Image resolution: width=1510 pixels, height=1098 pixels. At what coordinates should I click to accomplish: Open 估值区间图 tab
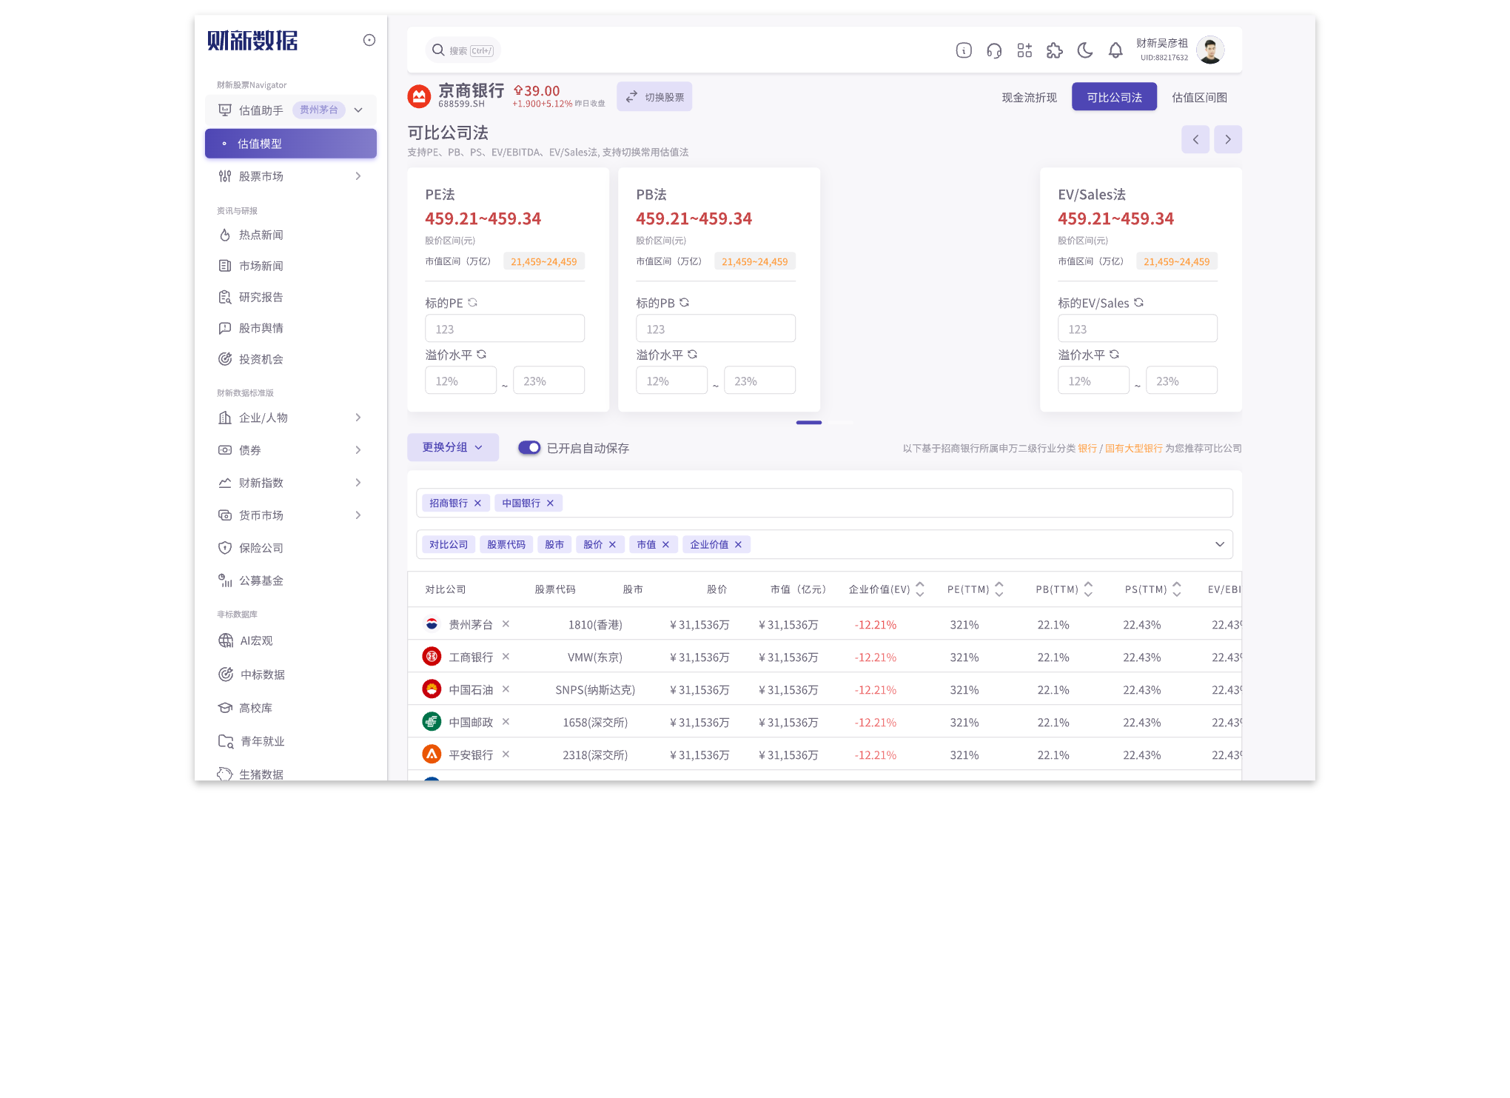pyautogui.click(x=1199, y=97)
